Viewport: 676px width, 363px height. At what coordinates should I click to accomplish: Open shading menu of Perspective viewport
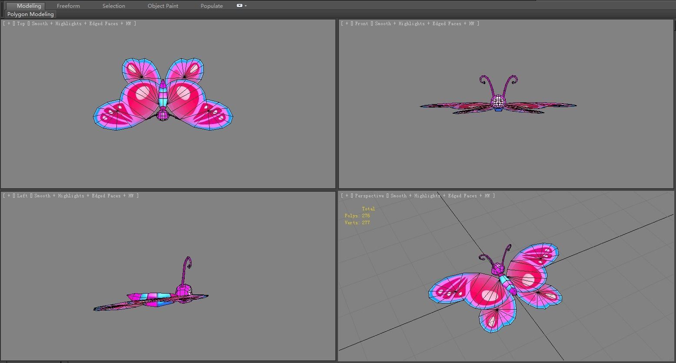coord(441,196)
